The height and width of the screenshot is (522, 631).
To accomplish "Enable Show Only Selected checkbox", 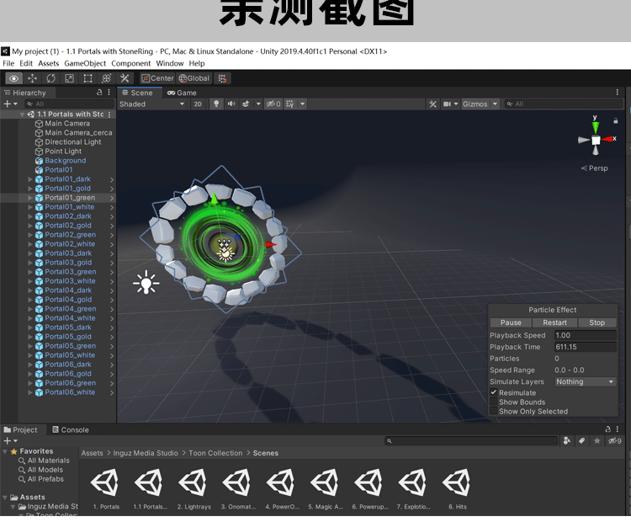I will tap(494, 412).
